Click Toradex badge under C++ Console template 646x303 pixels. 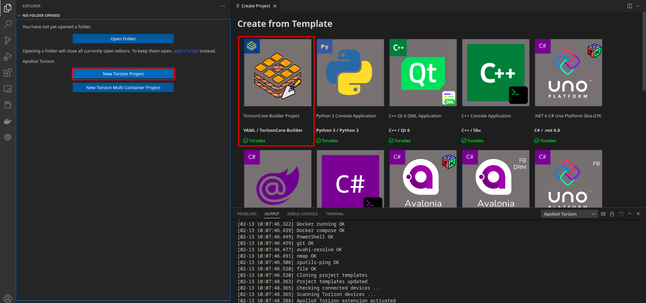(x=472, y=141)
